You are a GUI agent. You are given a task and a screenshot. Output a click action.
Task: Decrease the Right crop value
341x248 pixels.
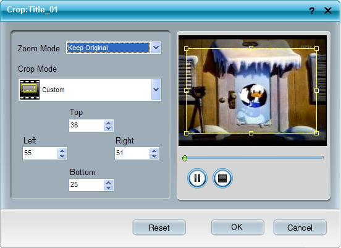click(x=154, y=156)
